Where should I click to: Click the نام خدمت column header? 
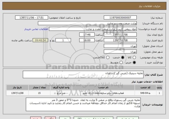pos(103,87)
